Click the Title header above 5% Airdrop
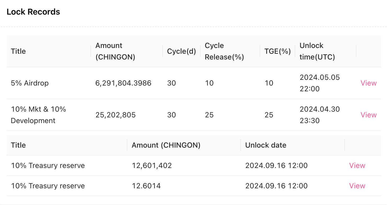This screenshot has width=387, height=205. [18, 51]
